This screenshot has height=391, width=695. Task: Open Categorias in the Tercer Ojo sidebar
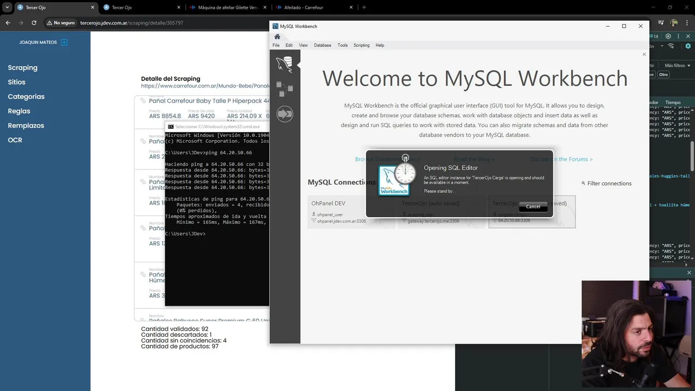[x=26, y=97]
